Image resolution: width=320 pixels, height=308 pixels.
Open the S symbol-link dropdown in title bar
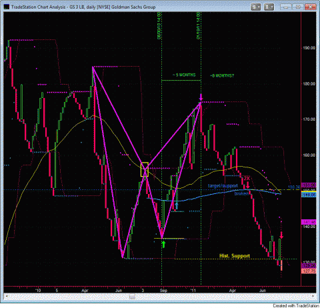click(256, 7)
